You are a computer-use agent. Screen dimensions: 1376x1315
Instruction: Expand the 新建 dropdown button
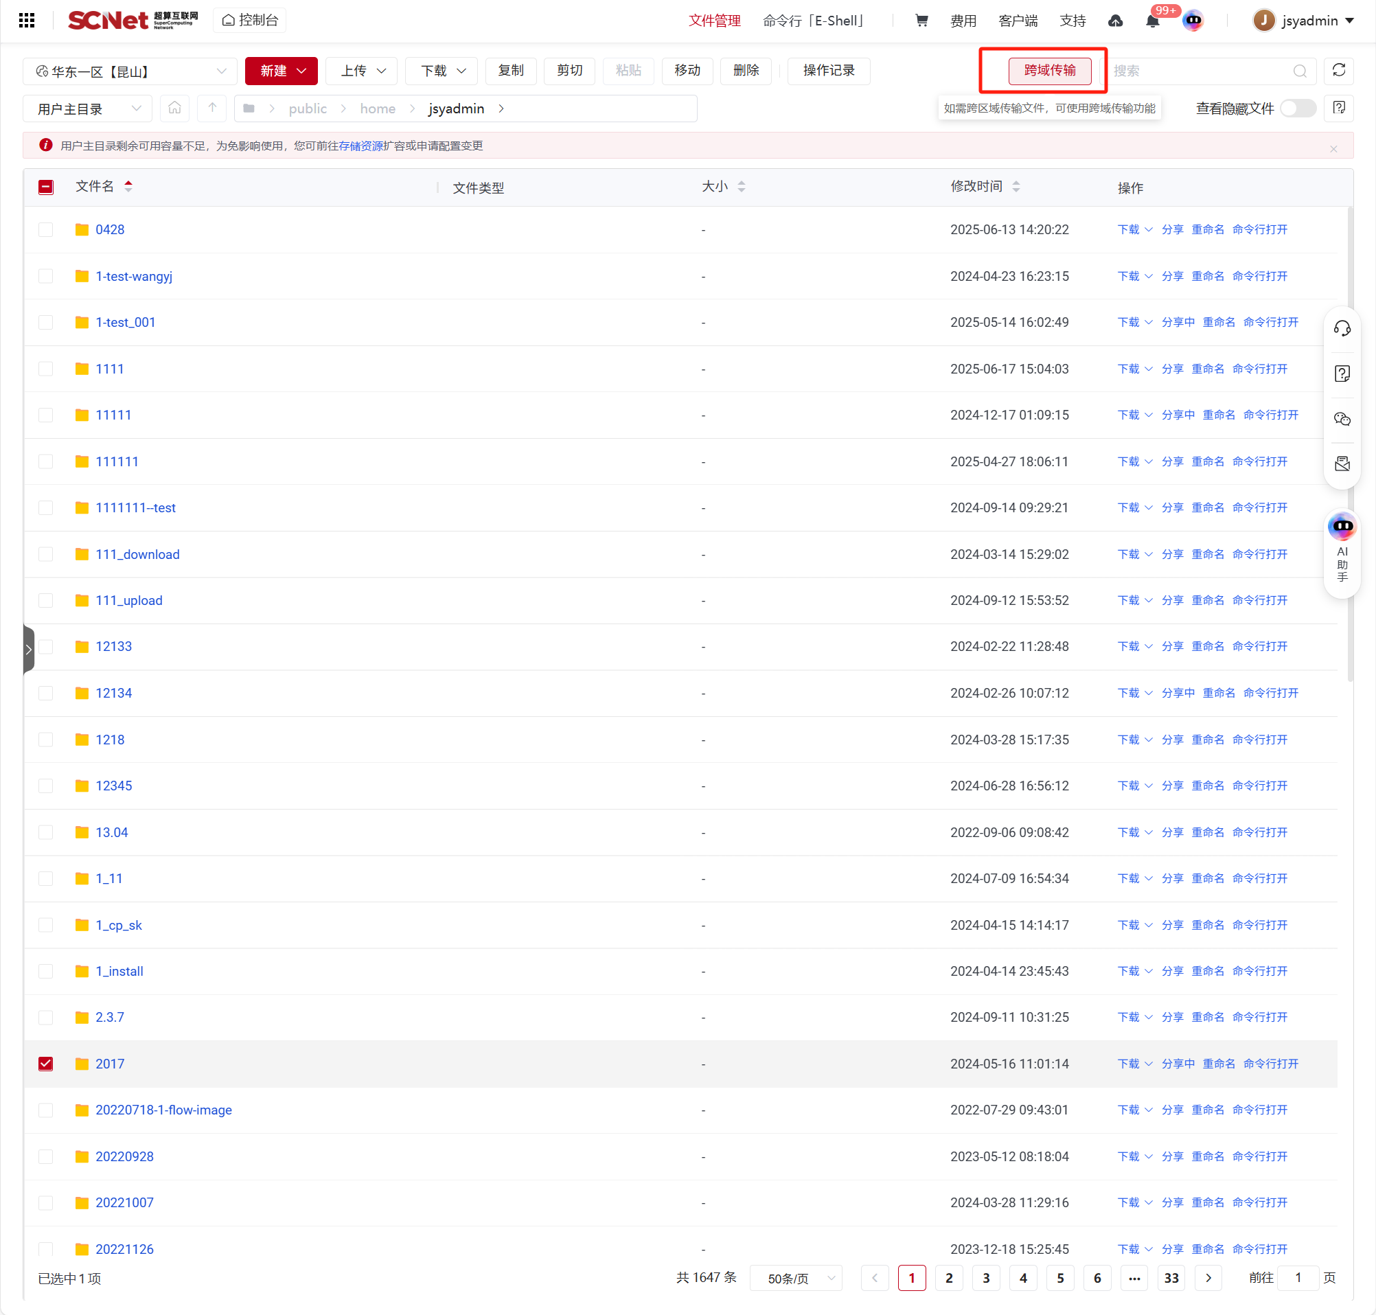pos(282,71)
